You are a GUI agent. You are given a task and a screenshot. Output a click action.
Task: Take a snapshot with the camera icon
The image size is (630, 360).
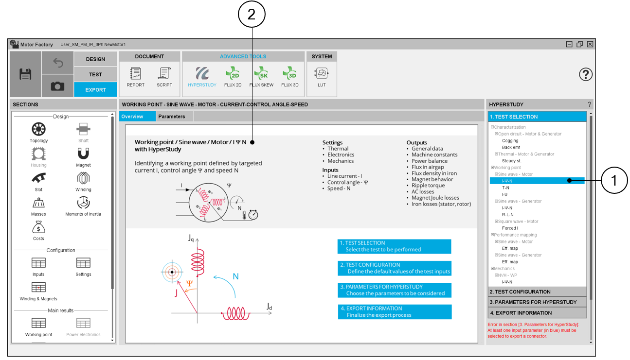pos(57,86)
